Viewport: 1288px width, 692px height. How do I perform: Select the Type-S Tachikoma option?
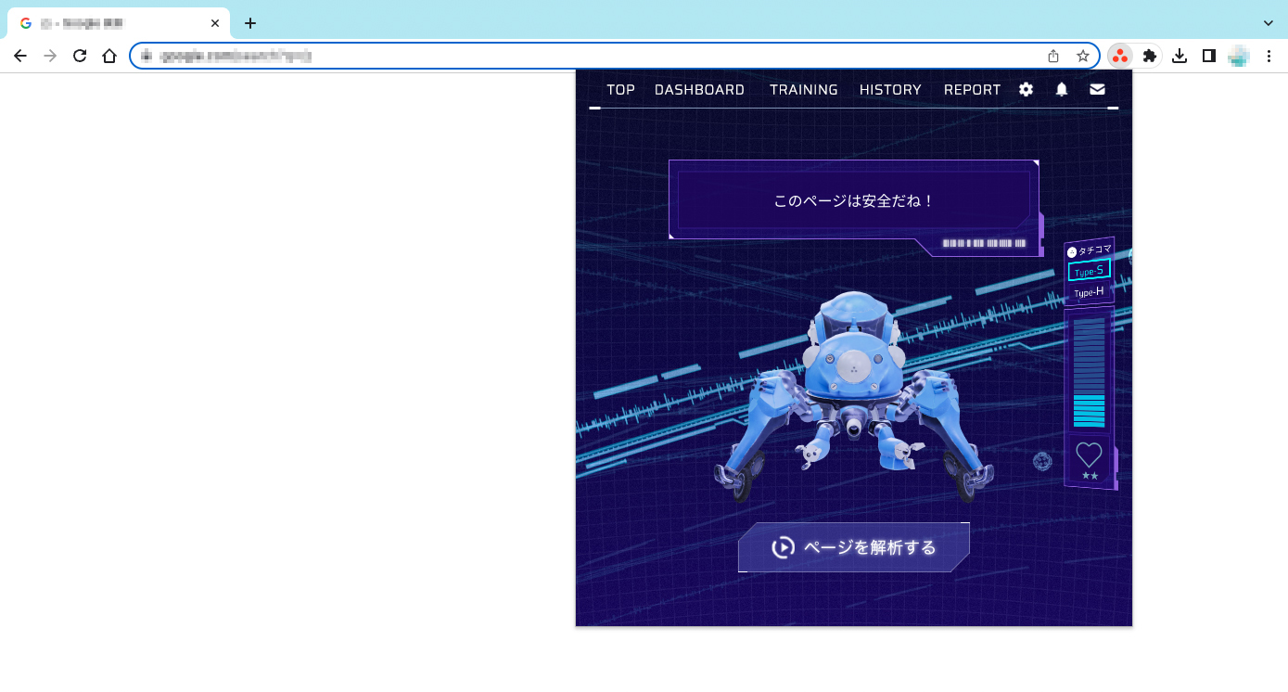click(x=1089, y=270)
